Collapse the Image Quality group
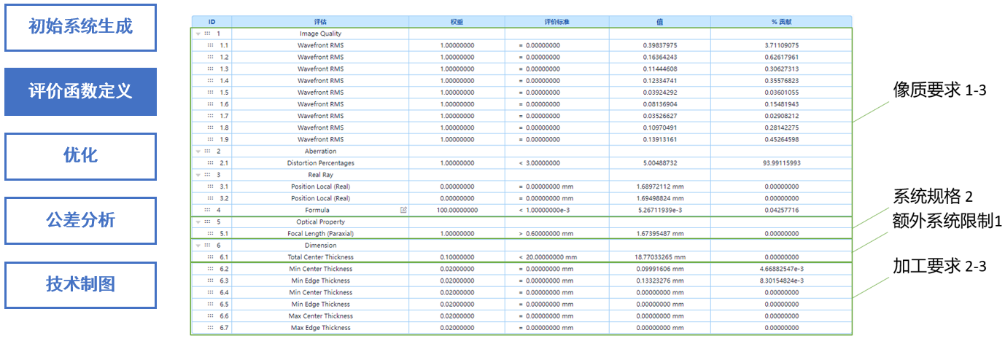Screen dimensions: 1005x341 198,34
